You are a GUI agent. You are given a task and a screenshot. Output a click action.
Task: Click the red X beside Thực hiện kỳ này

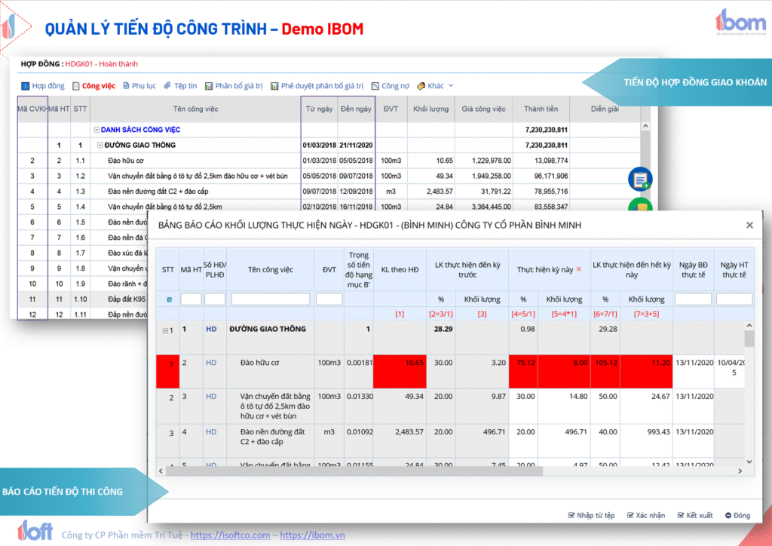579,269
